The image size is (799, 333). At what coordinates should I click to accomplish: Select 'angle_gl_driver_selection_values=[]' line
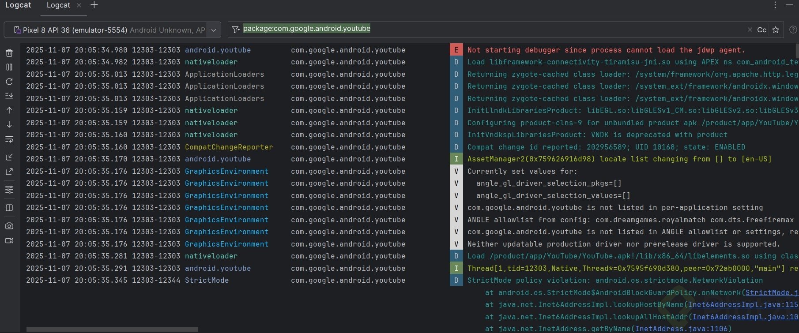click(x=553, y=195)
